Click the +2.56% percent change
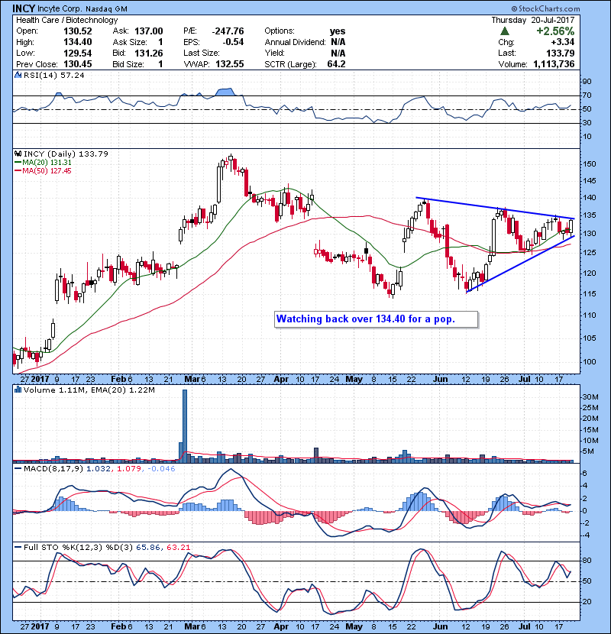 [555, 31]
